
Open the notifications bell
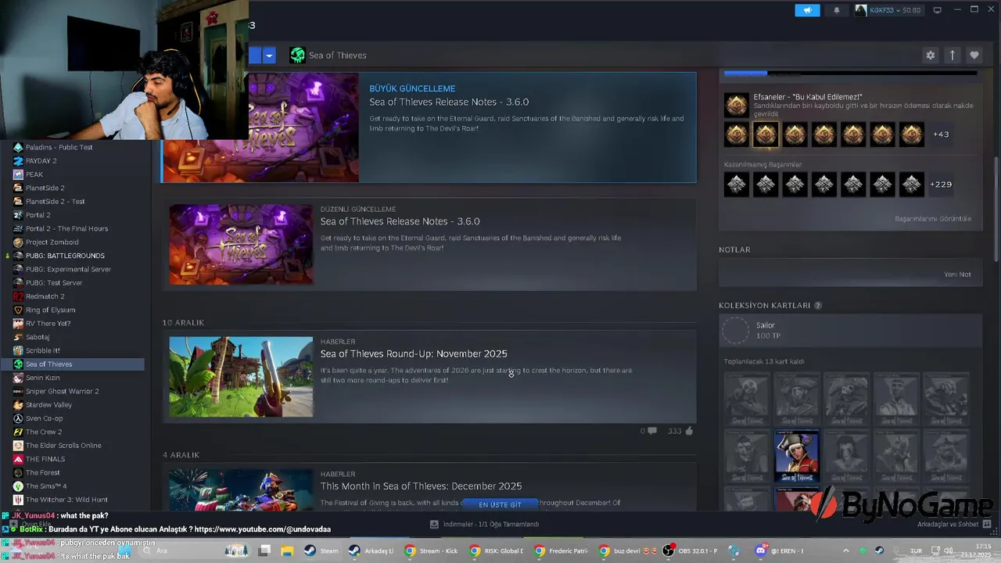837,10
